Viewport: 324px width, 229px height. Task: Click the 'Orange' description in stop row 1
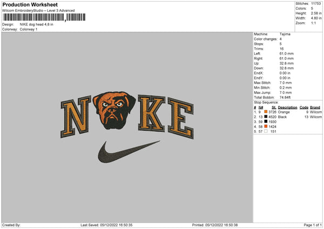283,112
